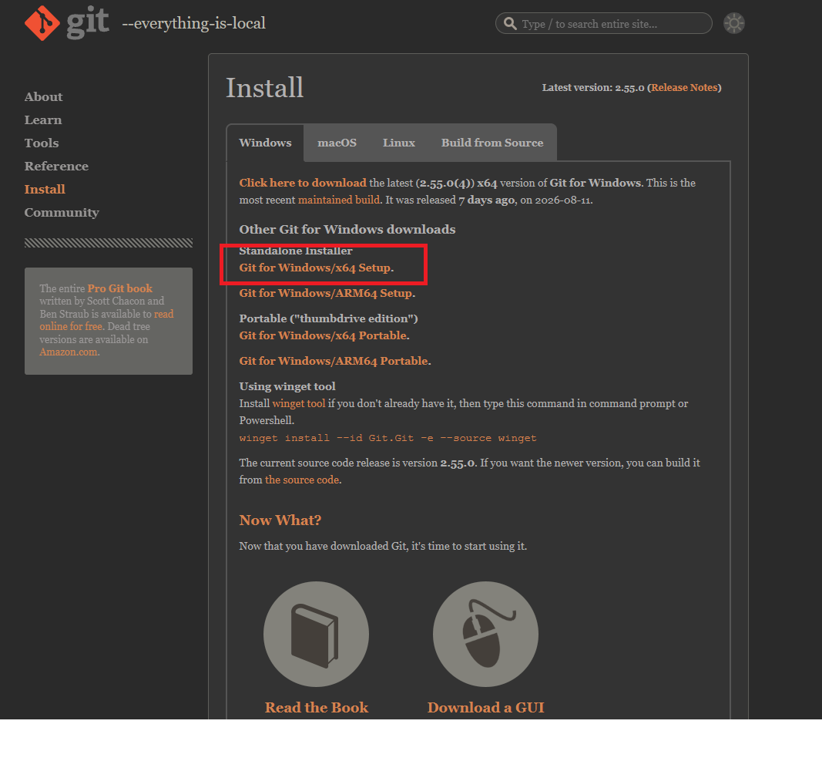
Task: Select Install in the sidebar navigation
Action: coord(45,190)
